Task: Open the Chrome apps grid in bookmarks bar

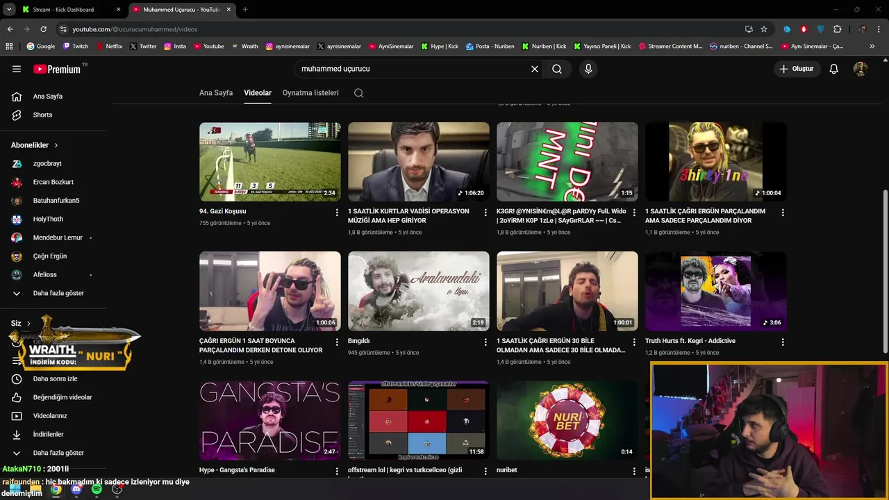Action: [x=9, y=46]
